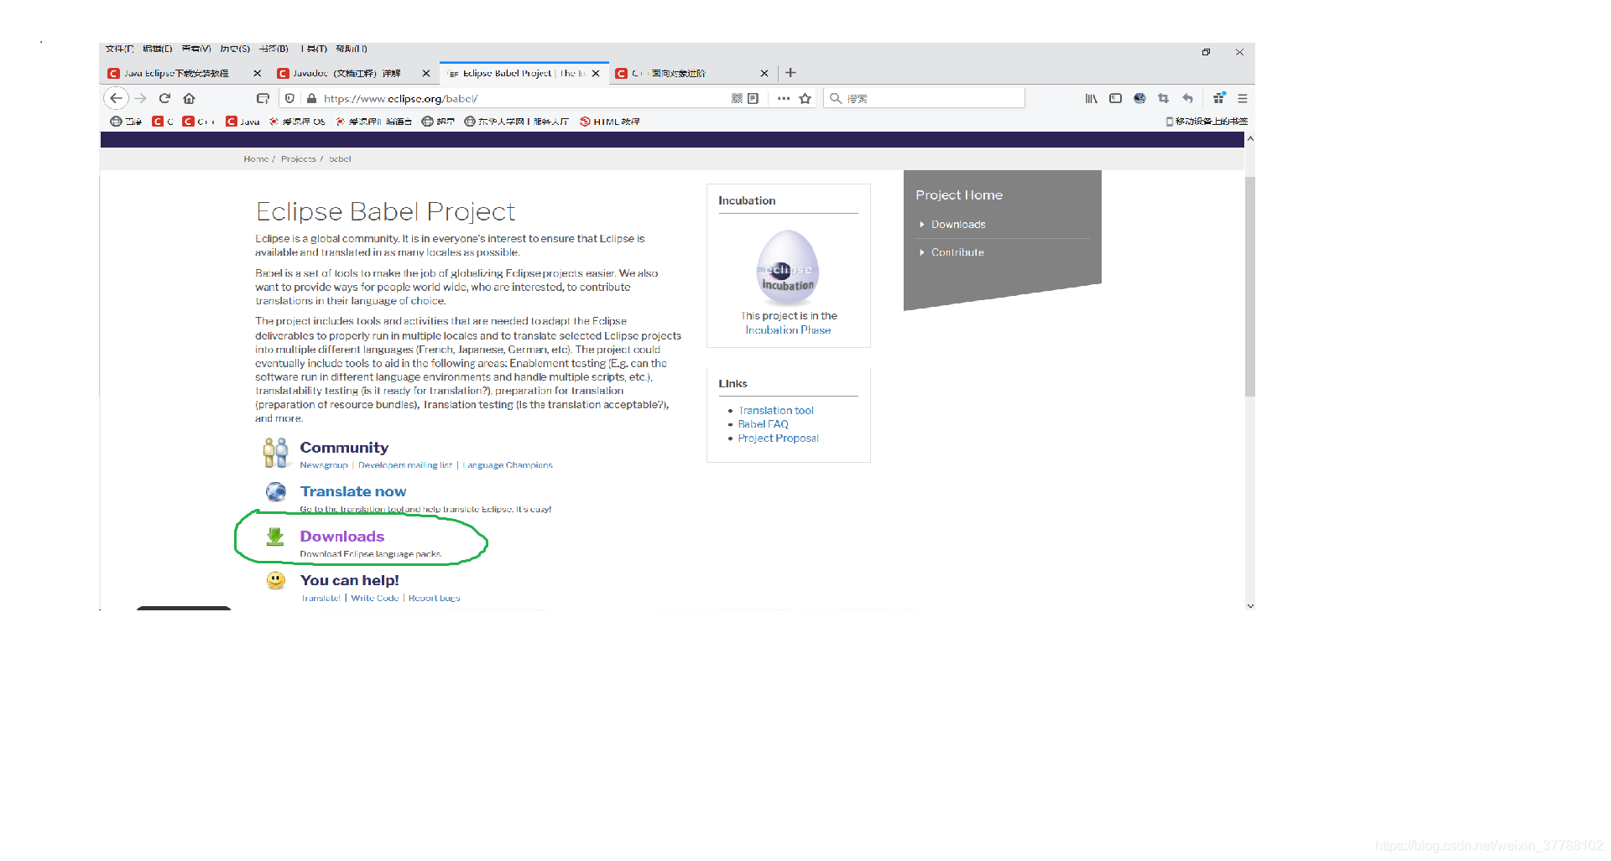Open the Java bookmark in bookmarks bar
The height and width of the screenshot is (861, 1611).
pos(242,122)
